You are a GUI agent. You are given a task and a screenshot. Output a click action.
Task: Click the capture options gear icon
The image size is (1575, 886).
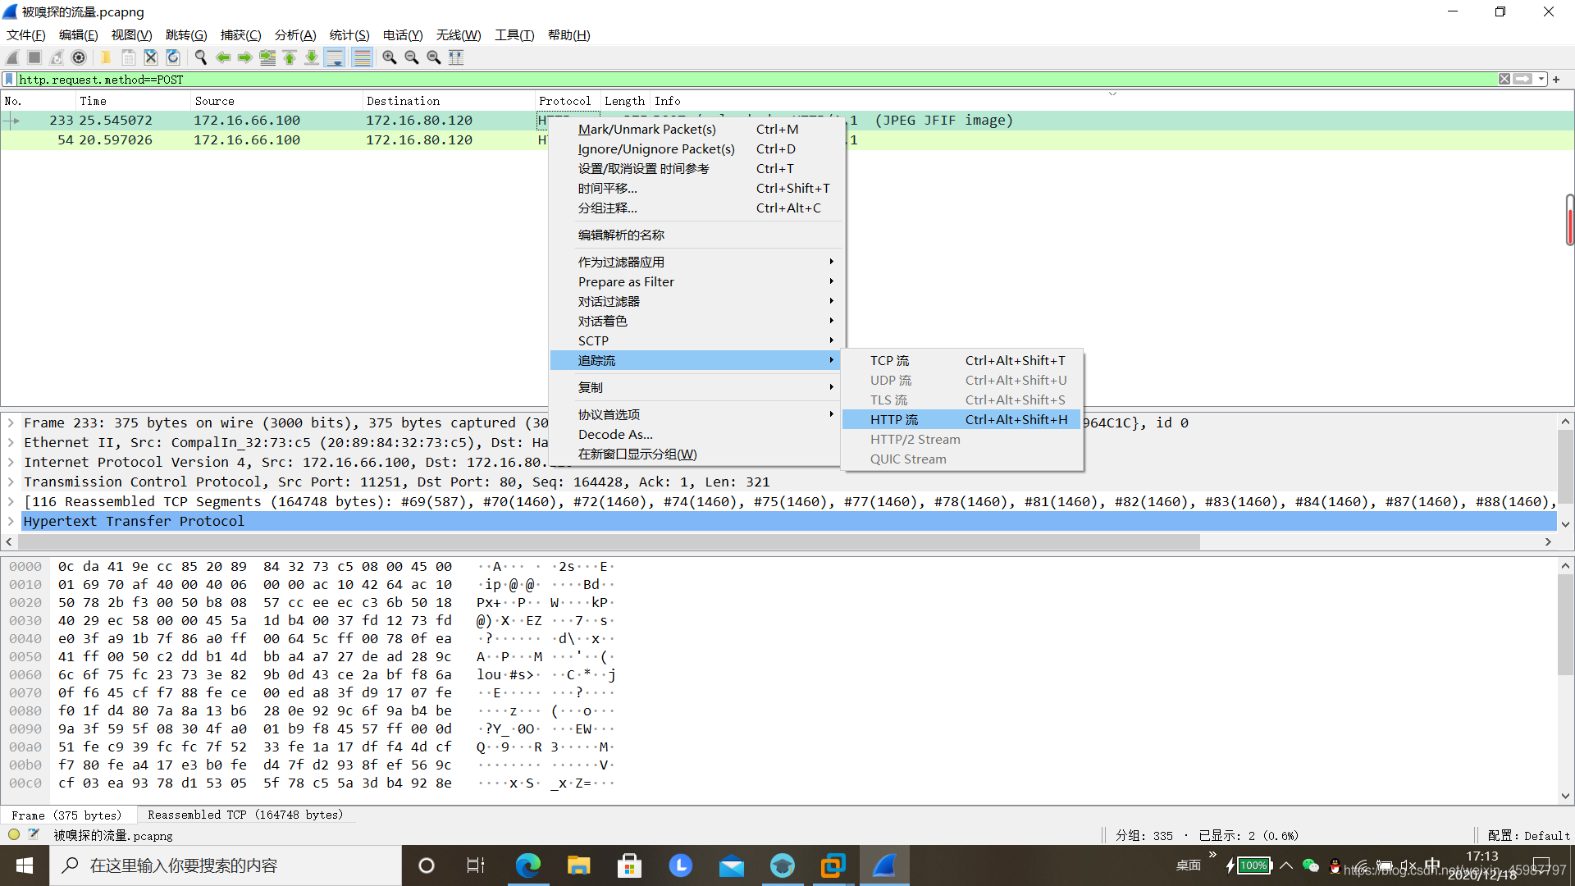coord(79,57)
